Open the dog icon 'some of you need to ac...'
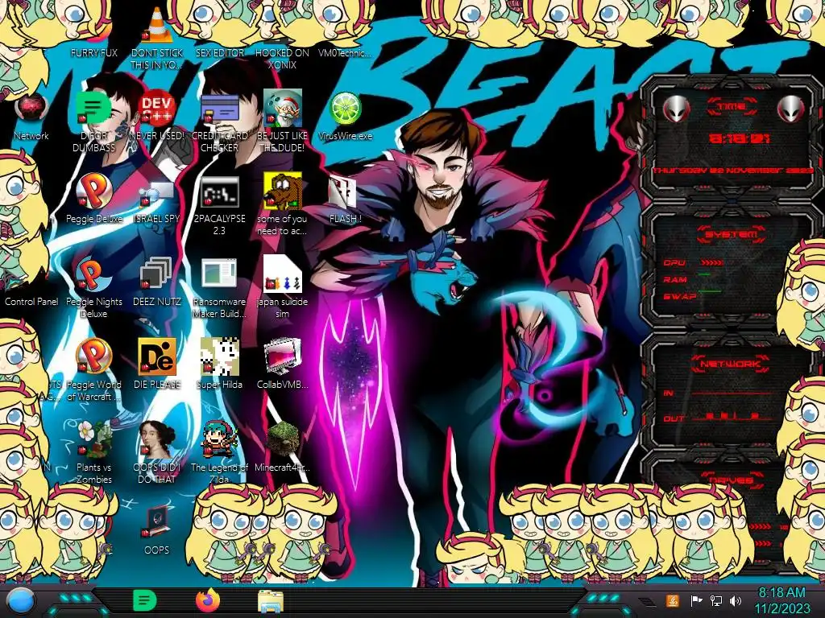 [283, 191]
